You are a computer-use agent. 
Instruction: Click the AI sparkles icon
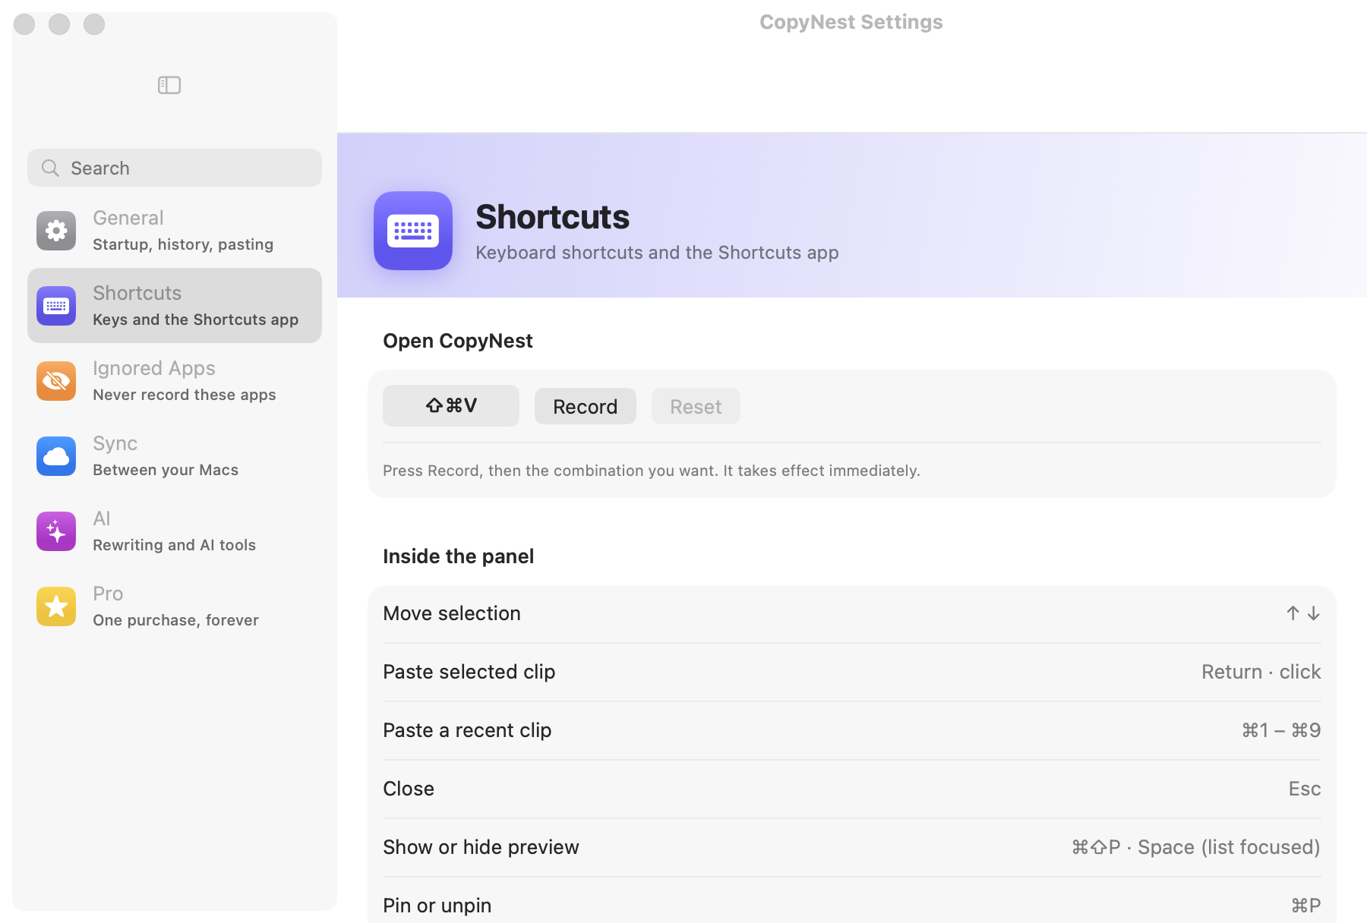point(56,531)
